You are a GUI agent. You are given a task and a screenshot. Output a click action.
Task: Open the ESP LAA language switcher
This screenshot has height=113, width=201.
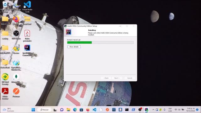point(170,110)
